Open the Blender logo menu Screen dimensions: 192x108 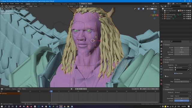(2, 4)
